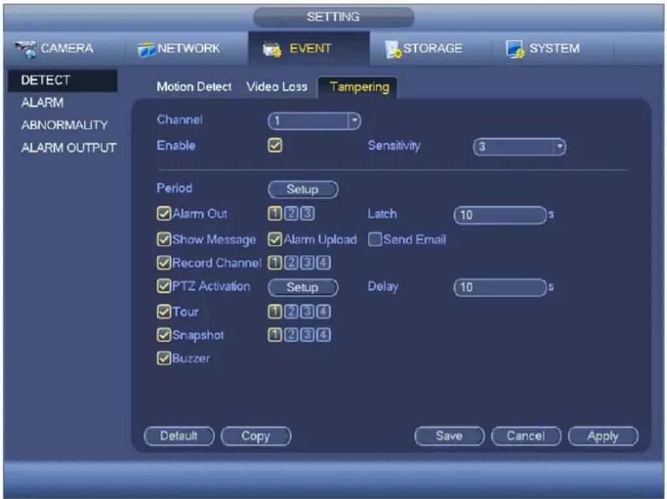The image size is (667, 499).
Task: Uncheck the Record Channel checkbox
Action: pyautogui.click(x=164, y=263)
